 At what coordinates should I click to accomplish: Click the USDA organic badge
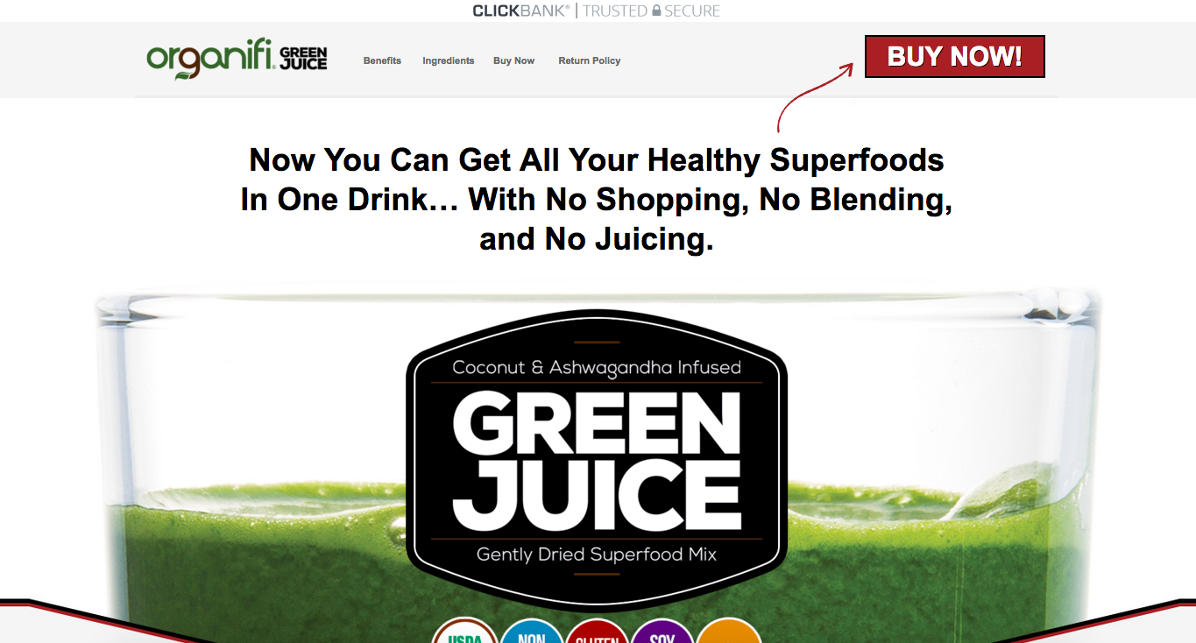pos(465,631)
